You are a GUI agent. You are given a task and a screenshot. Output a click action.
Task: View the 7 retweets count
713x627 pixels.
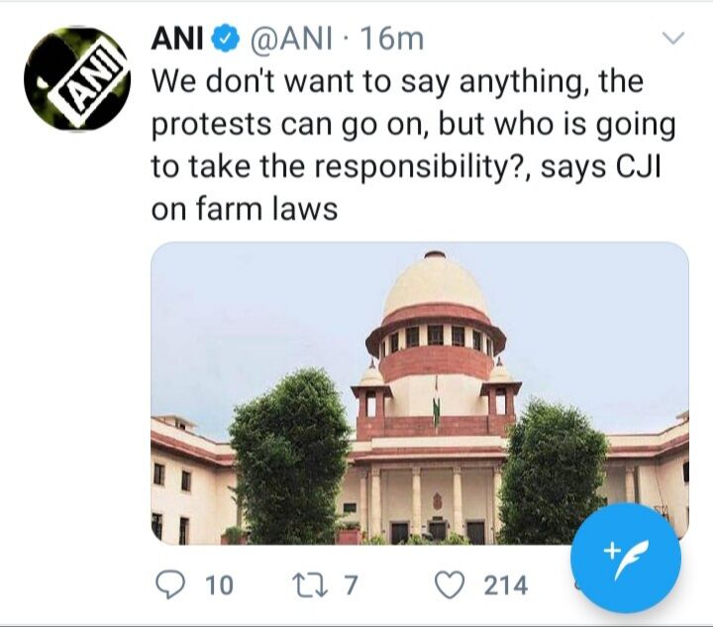(350, 585)
